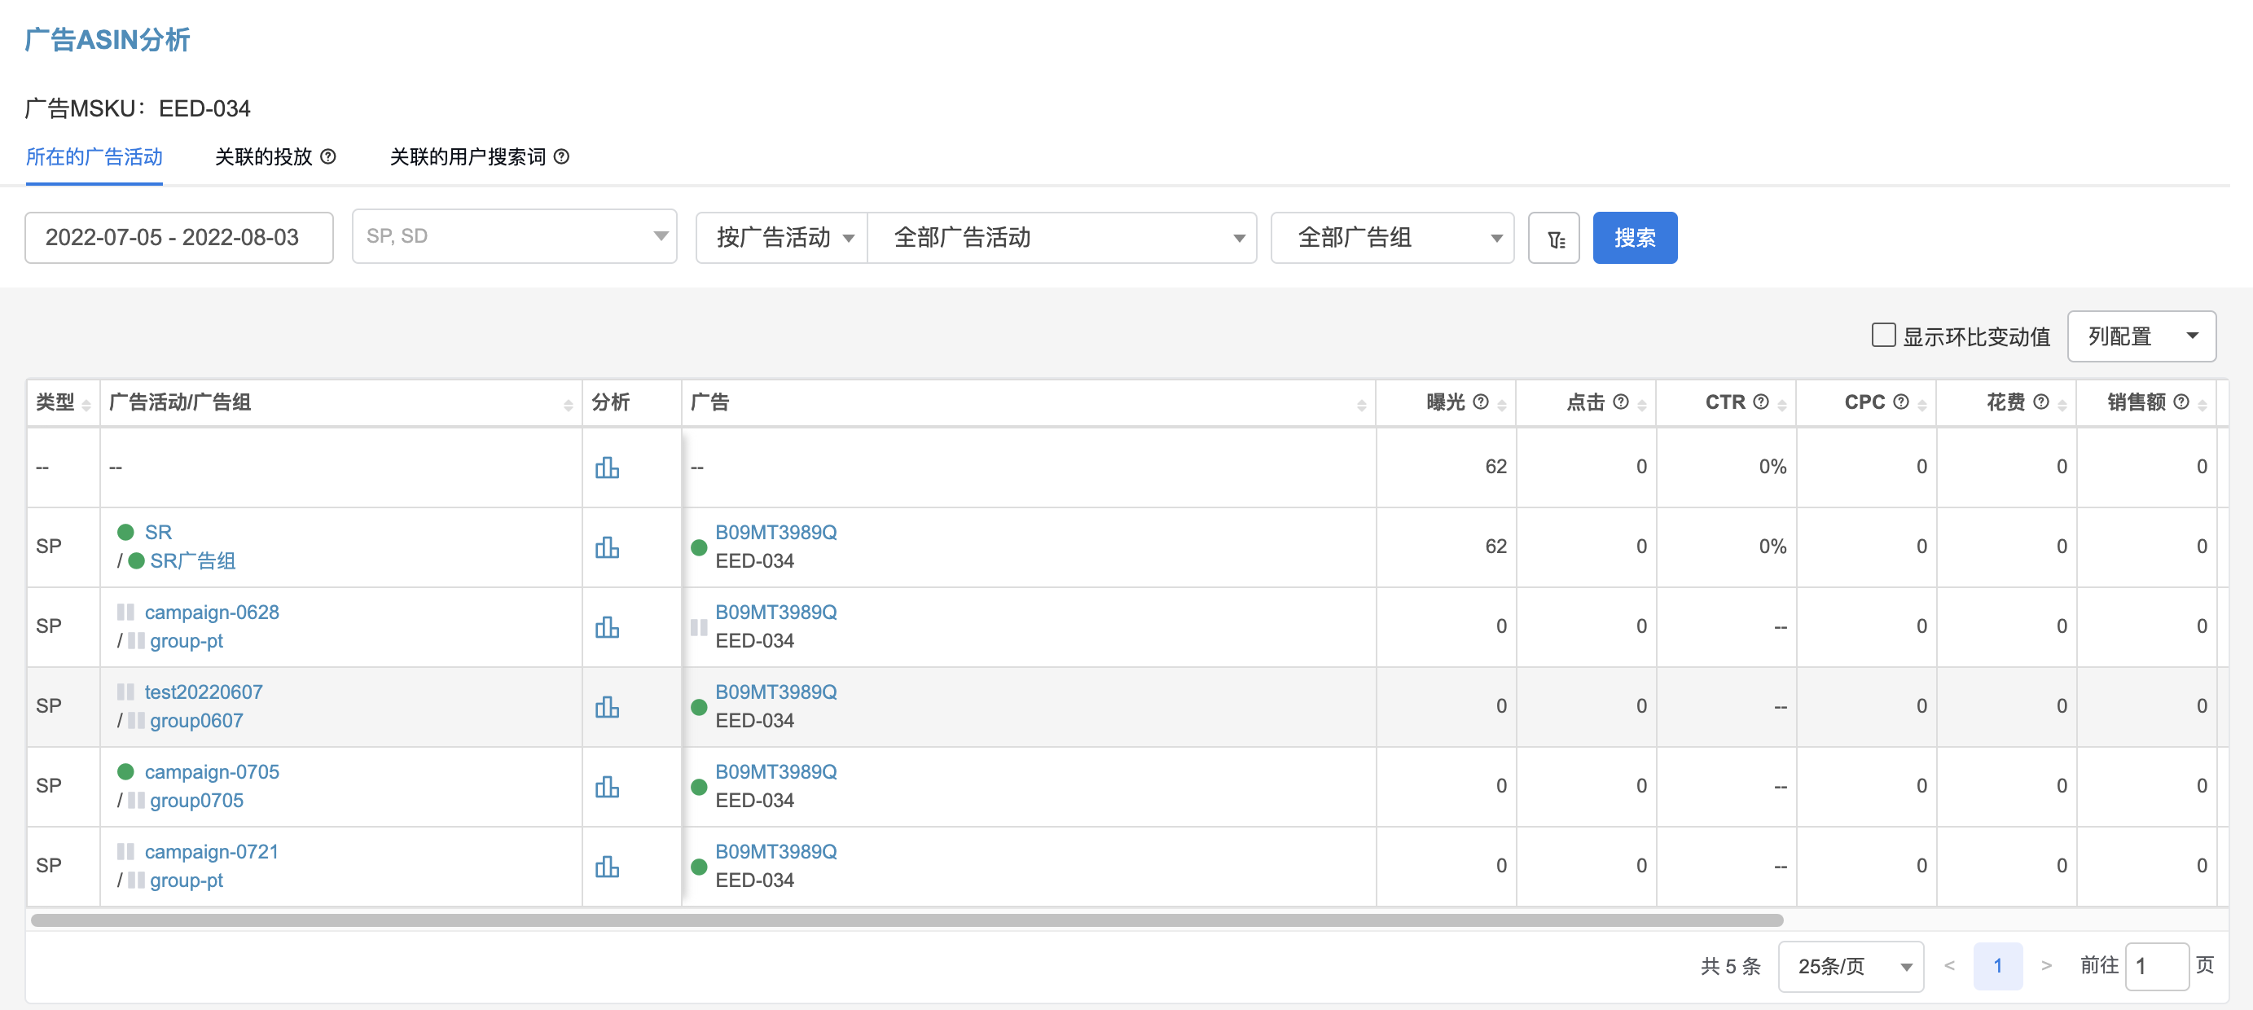Open the test20220607 campaign link

pyautogui.click(x=203, y=692)
